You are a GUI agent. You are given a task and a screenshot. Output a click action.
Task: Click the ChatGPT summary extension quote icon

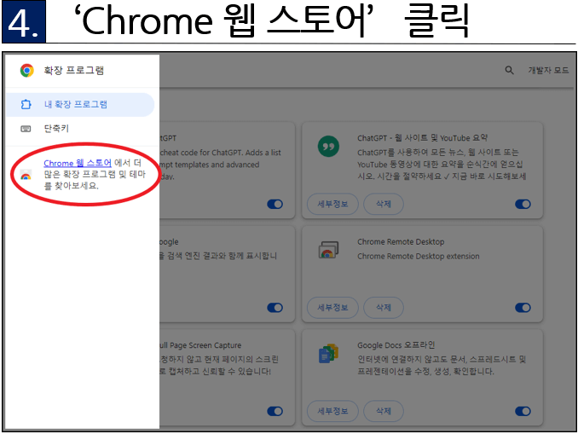[x=328, y=147]
